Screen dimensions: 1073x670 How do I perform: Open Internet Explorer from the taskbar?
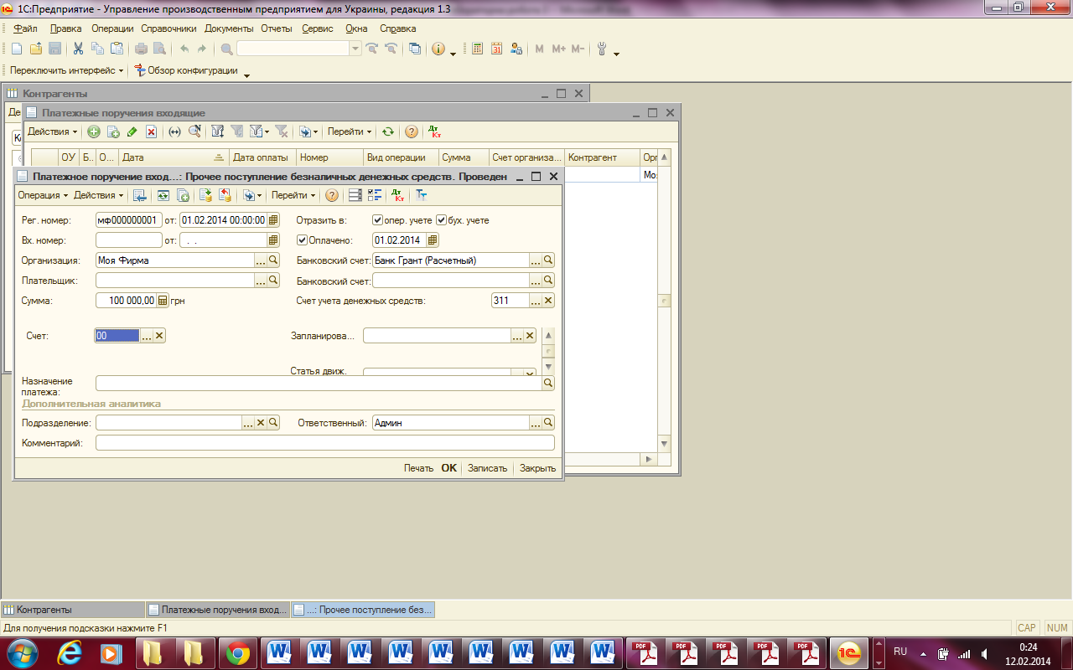point(69,652)
